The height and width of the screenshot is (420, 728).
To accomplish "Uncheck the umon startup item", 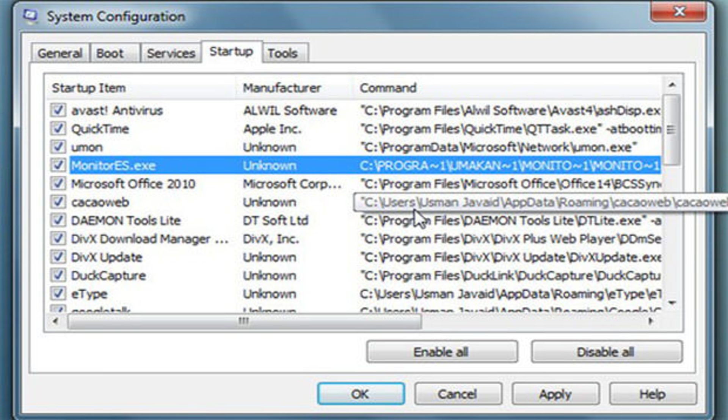I will pyautogui.click(x=58, y=147).
